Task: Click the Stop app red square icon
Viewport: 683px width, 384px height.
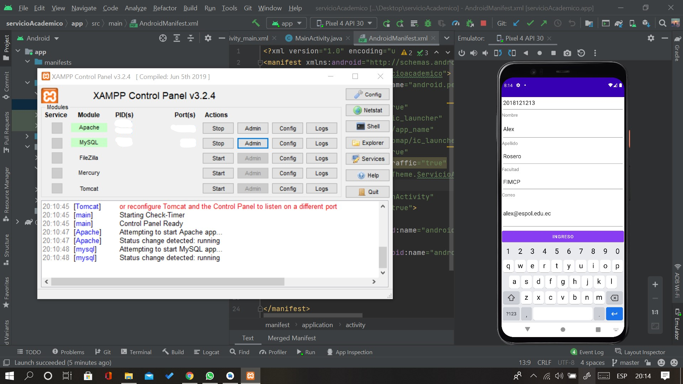Action: click(x=483, y=23)
